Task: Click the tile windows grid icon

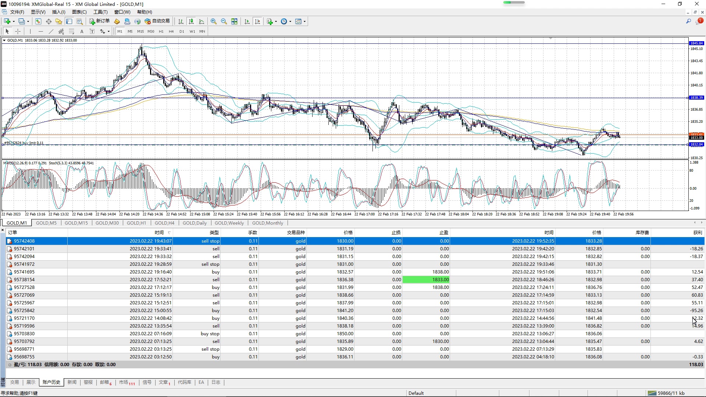Action: pyautogui.click(x=234, y=21)
